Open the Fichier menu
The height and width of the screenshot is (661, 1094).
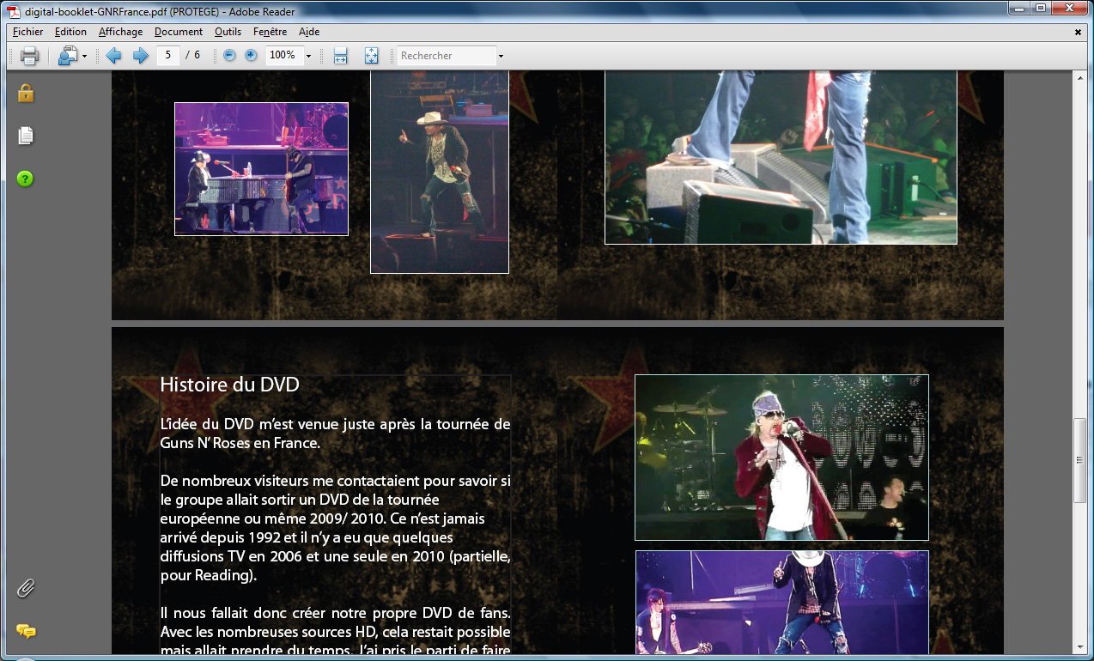(x=28, y=32)
